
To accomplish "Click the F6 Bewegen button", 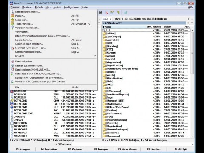I will click(x=101, y=149).
